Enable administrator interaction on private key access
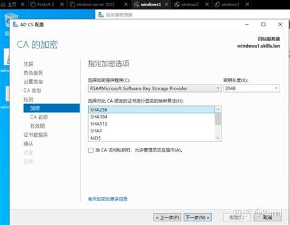Image resolution: width=290 pixels, height=225 pixels. [91, 150]
